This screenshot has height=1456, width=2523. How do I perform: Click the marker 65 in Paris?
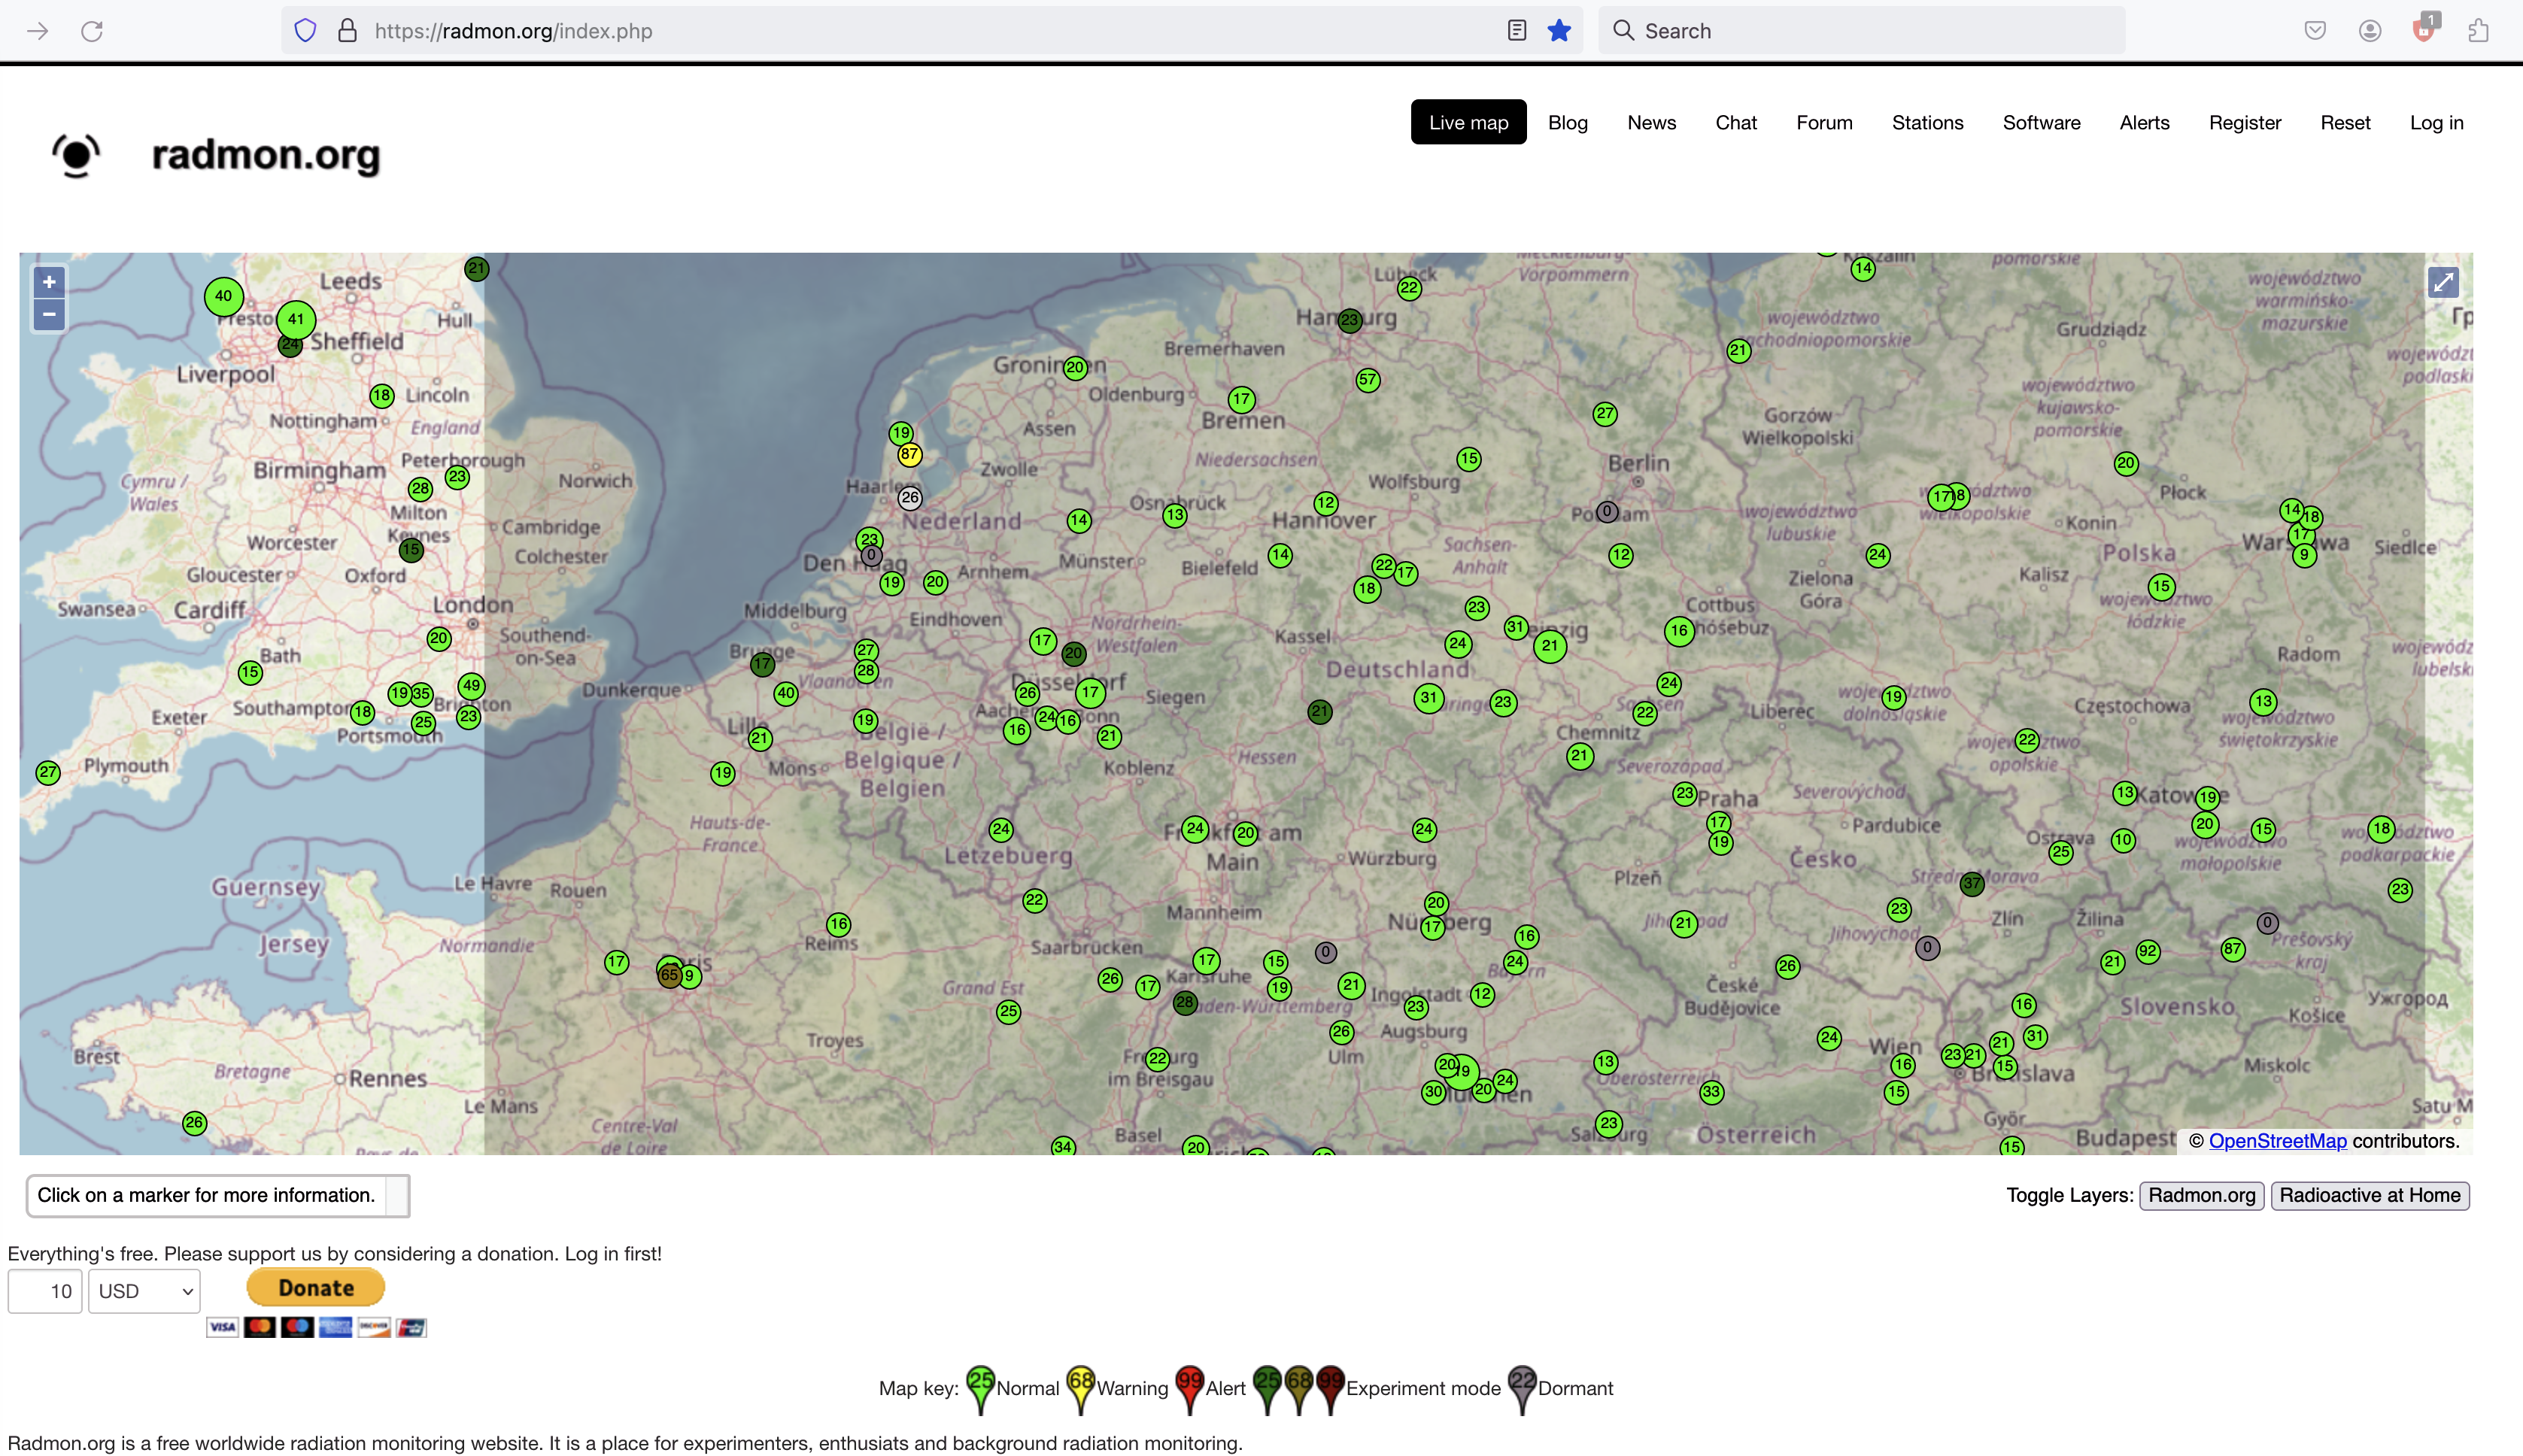(x=669, y=975)
